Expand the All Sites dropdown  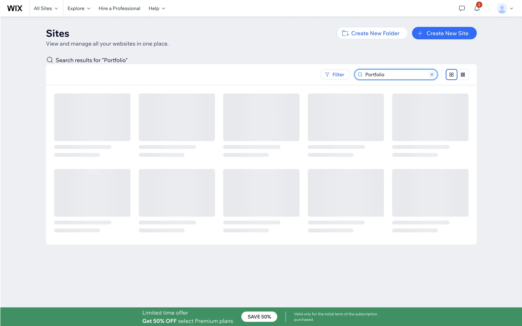(46, 8)
